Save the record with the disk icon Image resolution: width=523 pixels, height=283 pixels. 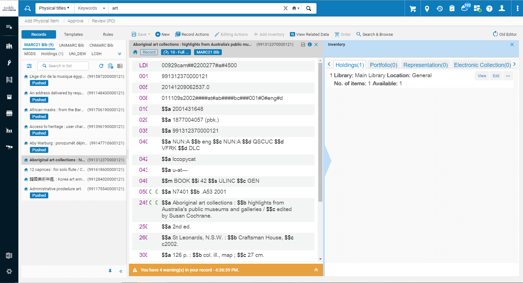303,45
